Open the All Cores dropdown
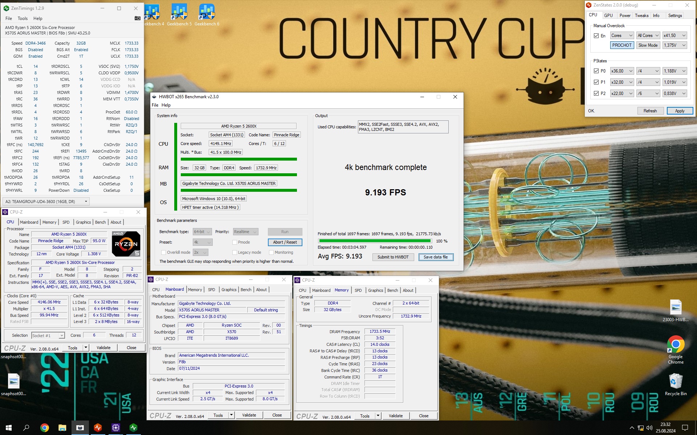 click(x=648, y=36)
